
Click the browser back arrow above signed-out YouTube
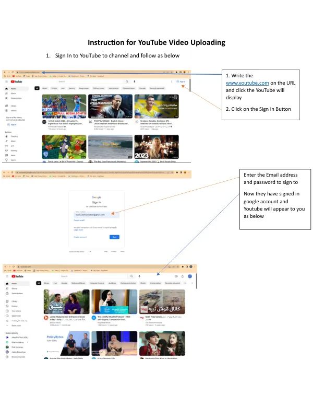point(5,72)
